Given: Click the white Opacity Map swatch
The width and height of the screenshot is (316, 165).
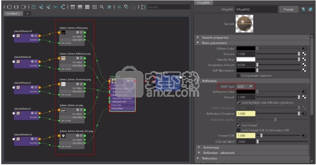Looking at the screenshot, I should point(245,59).
